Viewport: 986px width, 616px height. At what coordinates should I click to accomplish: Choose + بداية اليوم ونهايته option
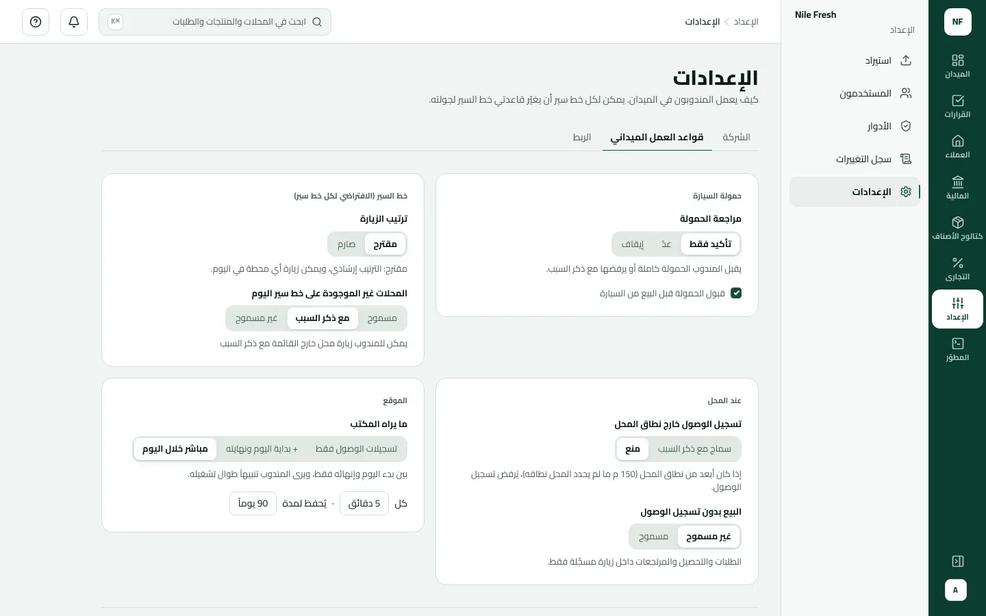pyautogui.click(x=262, y=449)
